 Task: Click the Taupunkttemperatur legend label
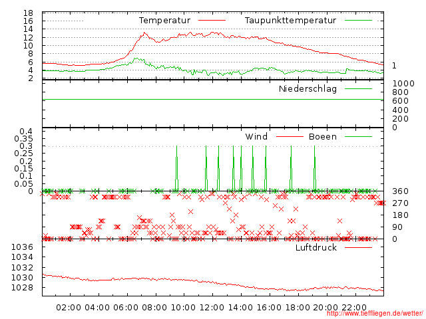tap(290, 21)
